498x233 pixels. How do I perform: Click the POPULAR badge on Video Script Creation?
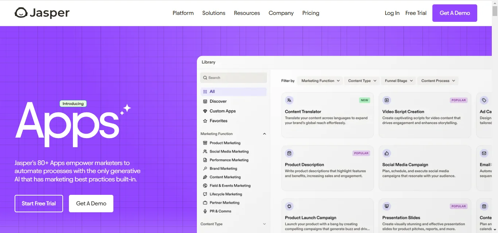(459, 100)
